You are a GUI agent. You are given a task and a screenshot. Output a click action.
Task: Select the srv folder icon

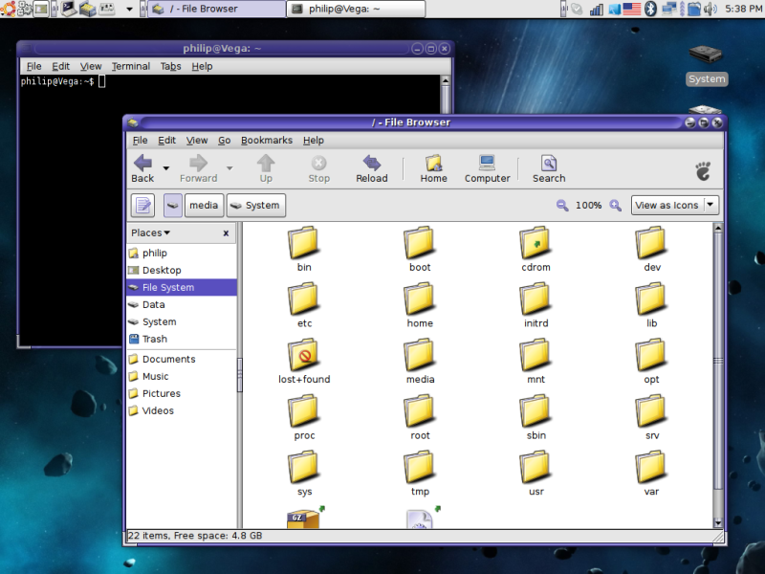click(651, 410)
